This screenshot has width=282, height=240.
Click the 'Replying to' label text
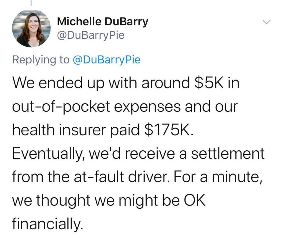tap(41, 60)
